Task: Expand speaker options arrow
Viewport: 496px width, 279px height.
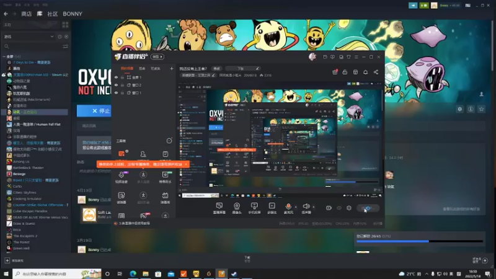Action: (314, 207)
